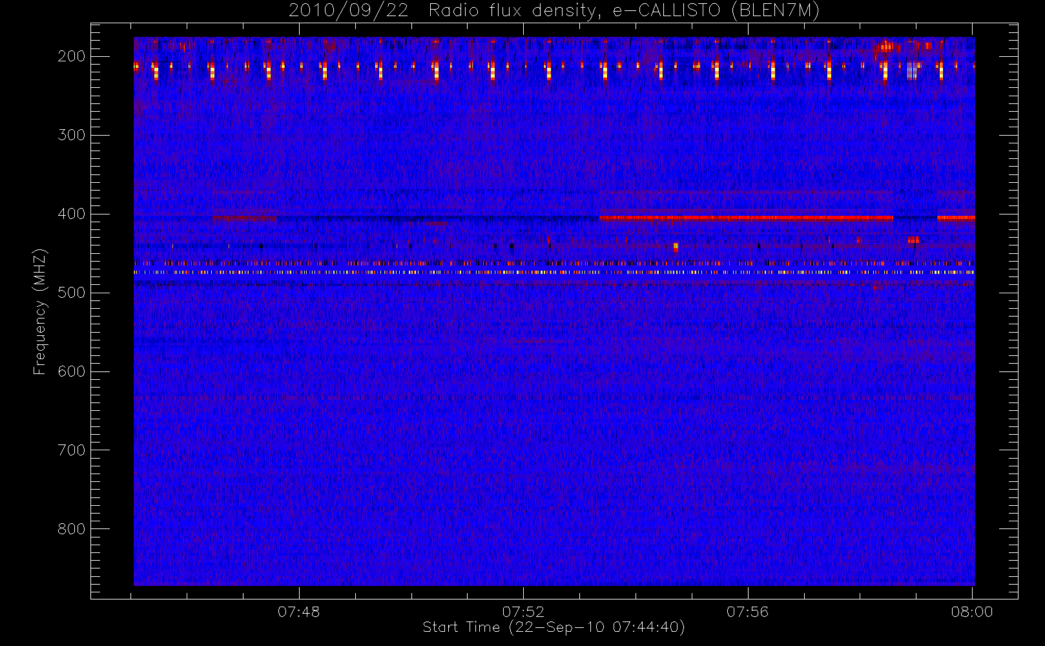The image size is (1045, 646).
Task: Click the dotted white line near 475 MHz
Action: pyautogui.click(x=554, y=273)
